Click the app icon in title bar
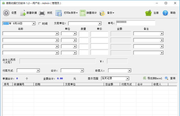180x116 pixels. (4, 3)
